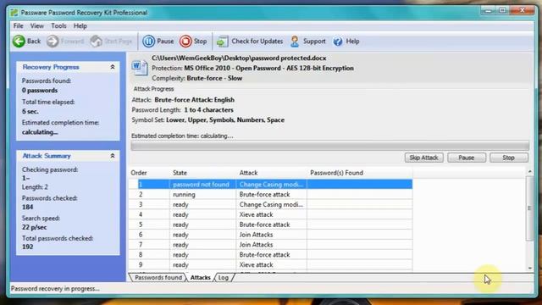Image resolution: width=542 pixels, height=305 pixels.
Task: Select row 7 Join Attacks
Action: click(x=271, y=245)
